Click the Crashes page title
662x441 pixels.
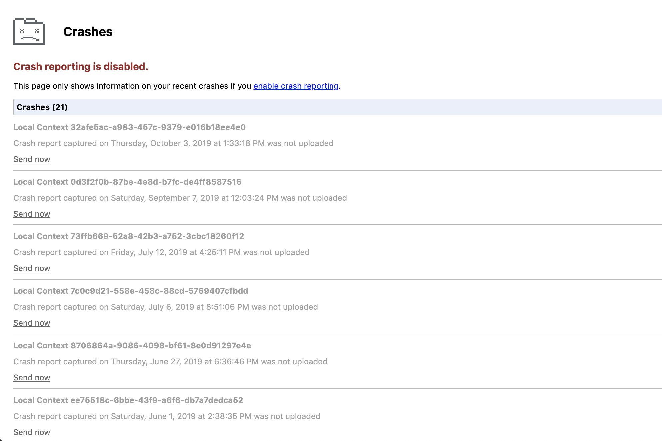click(88, 32)
